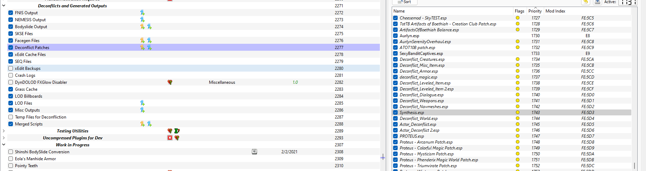The height and width of the screenshot is (171, 646).
Task: Click the Miscellaneous category of DynDOLOD FXGlow Disabler
Action: pyautogui.click(x=222, y=82)
